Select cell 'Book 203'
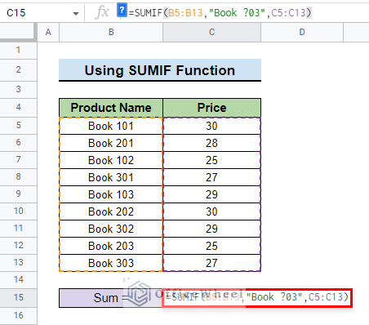The height and width of the screenshot is (325, 369). (111, 246)
